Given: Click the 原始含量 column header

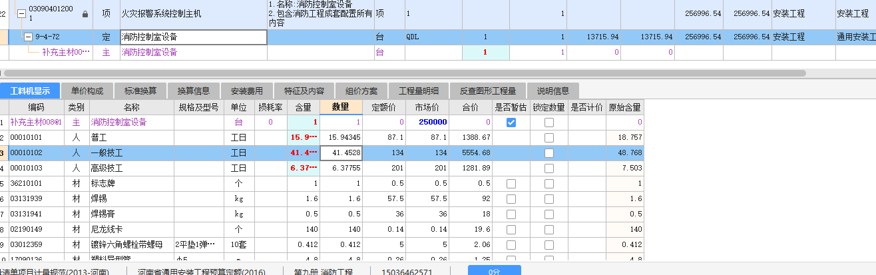Looking at the screenshot, I should click(624, 107).
